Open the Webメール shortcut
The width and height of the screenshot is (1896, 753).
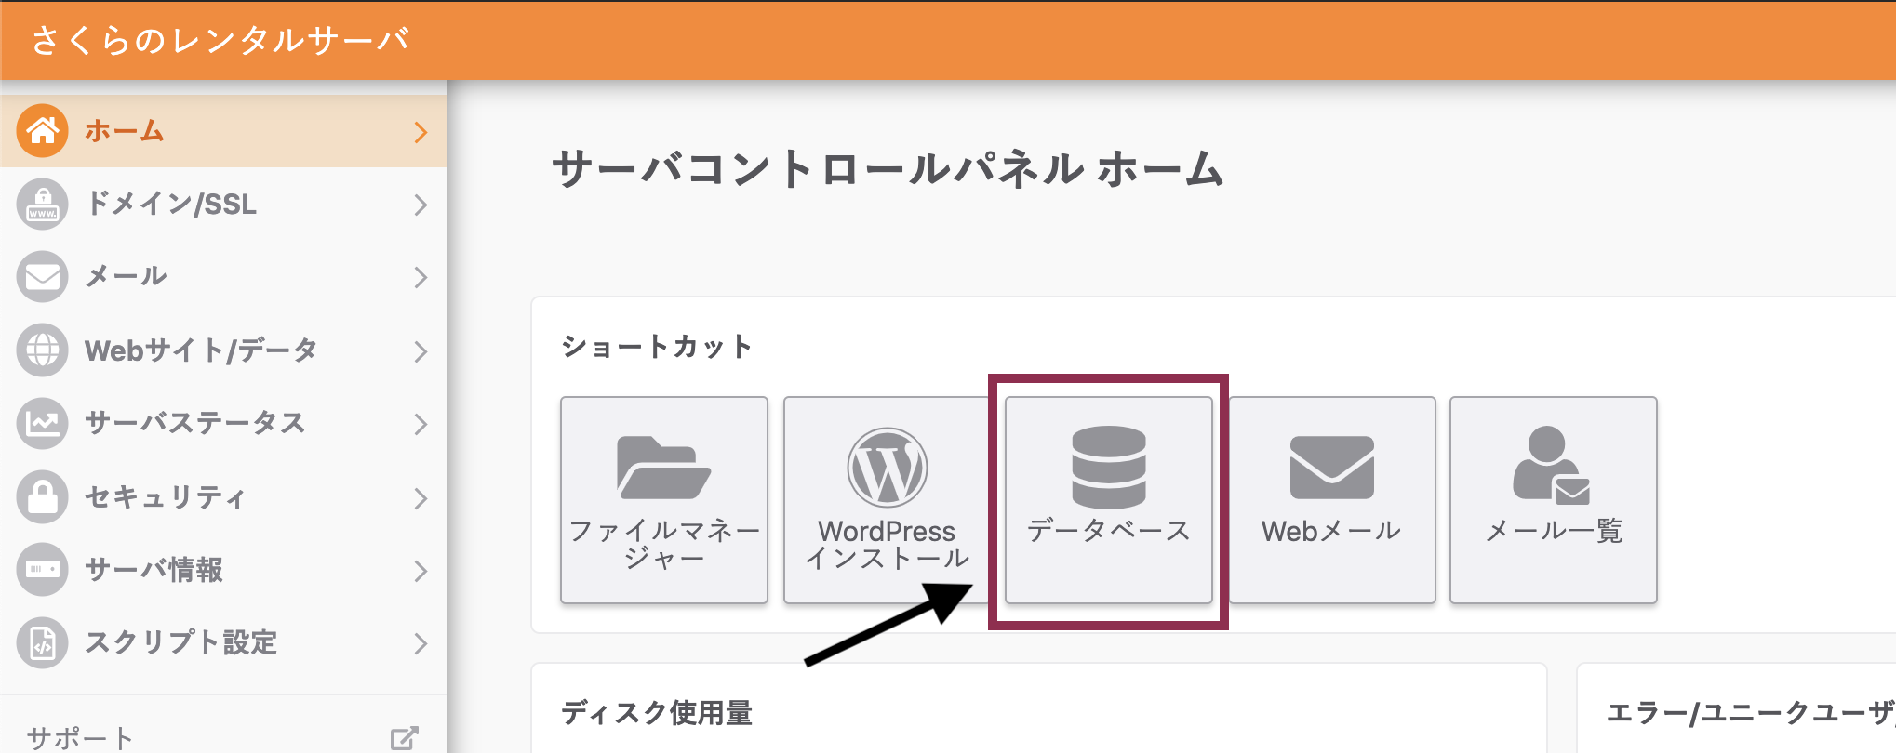point(1331,500)
